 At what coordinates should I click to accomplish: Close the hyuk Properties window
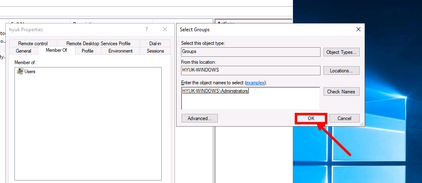165,29
